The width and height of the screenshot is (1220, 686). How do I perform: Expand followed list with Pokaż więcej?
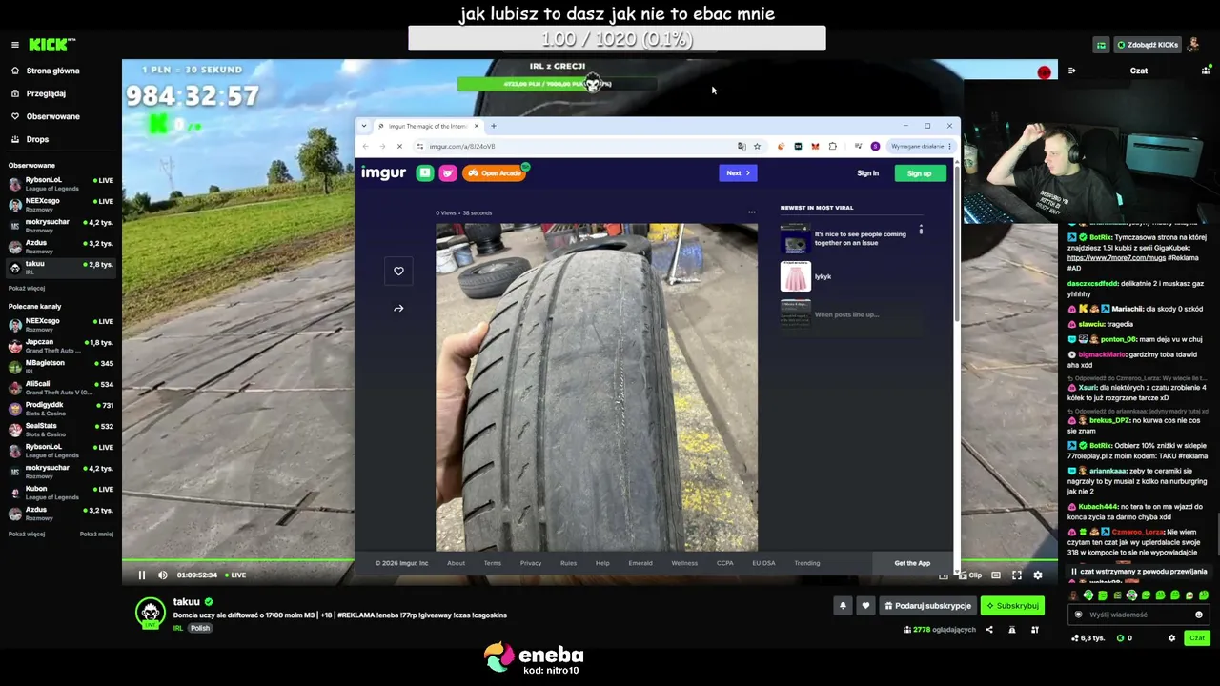(27, 288)
